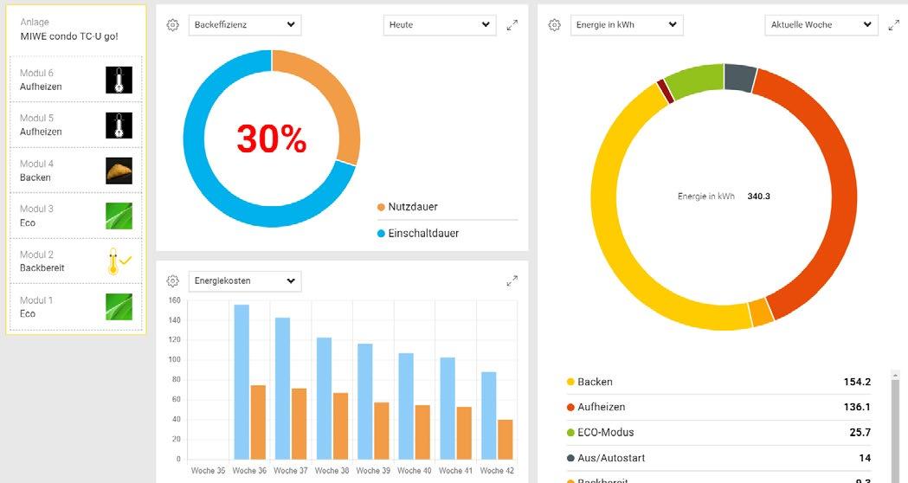Click the Modul 3 Eco leaf icon
908x483 pixels.
119,216
